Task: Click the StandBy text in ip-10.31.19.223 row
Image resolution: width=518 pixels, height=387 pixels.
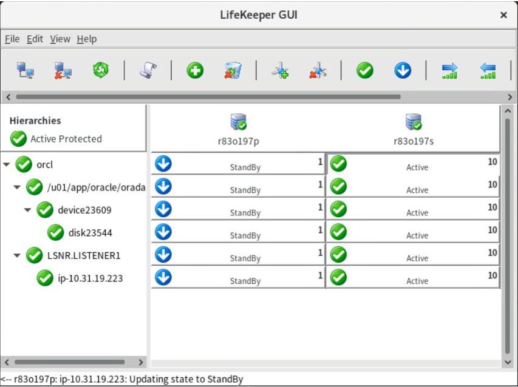Action: (x=245, y=281)
